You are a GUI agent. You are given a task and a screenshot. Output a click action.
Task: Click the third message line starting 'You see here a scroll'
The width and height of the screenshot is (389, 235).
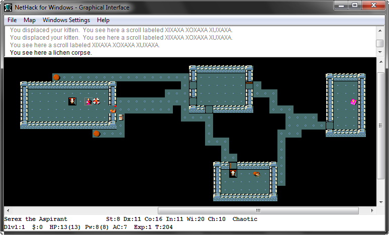point(84,45)
